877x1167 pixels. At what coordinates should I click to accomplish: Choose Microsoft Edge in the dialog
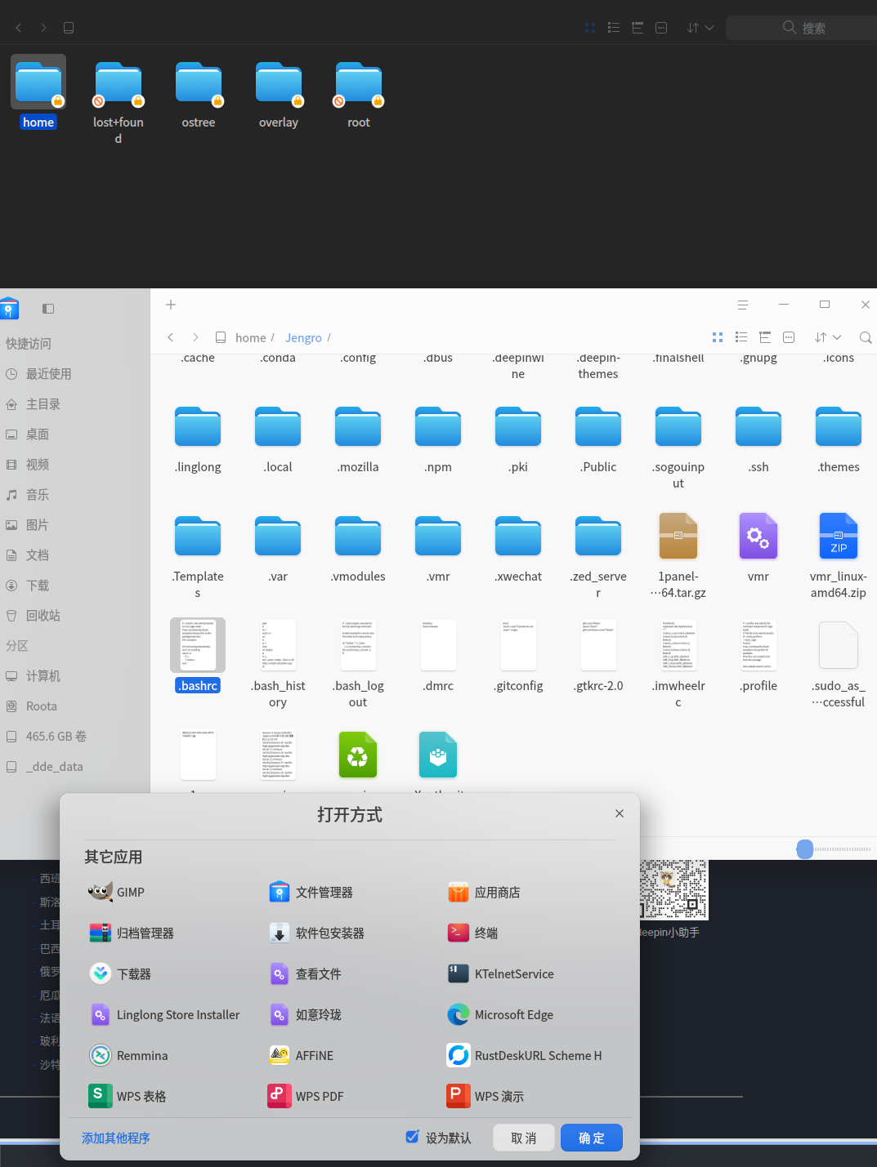(500, 1014)
